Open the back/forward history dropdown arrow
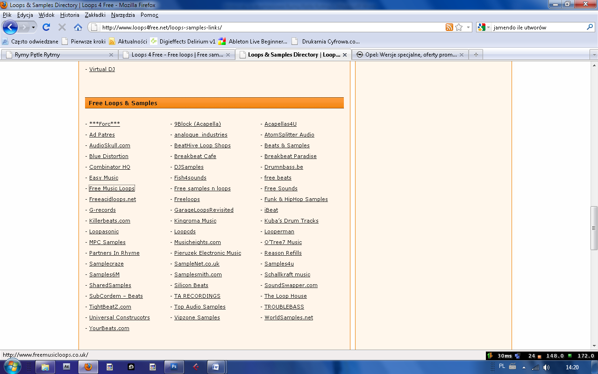 click(x=33, y=27)
